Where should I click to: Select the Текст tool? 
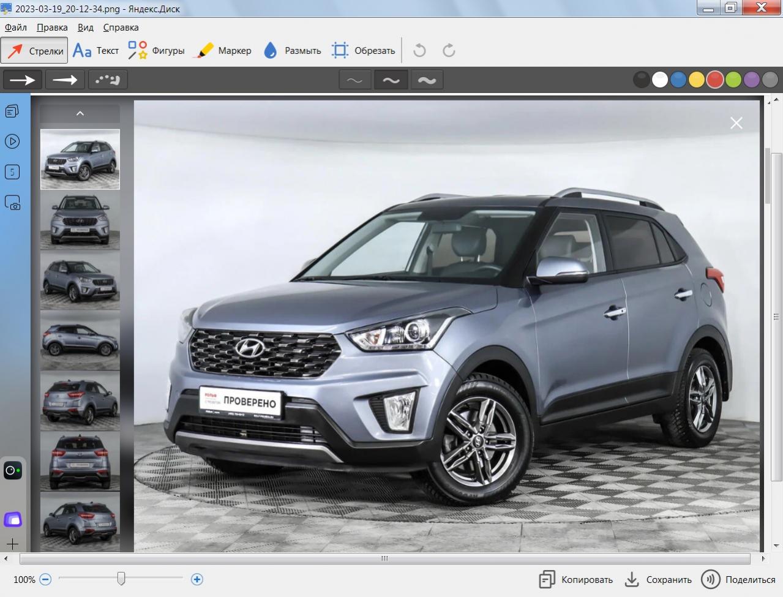pyautogui.click(x=96, y=50)
